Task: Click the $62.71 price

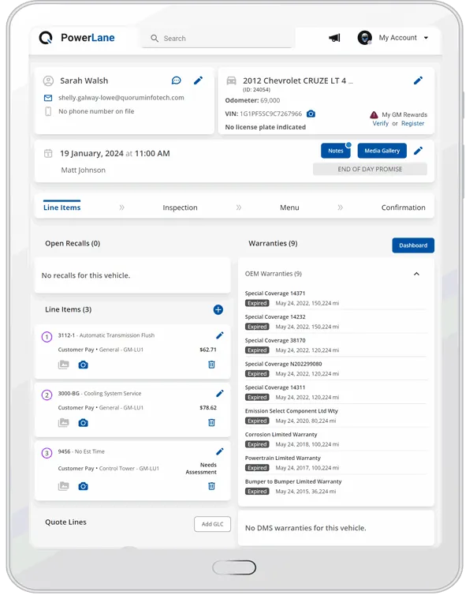Action: tap(208, 350)
